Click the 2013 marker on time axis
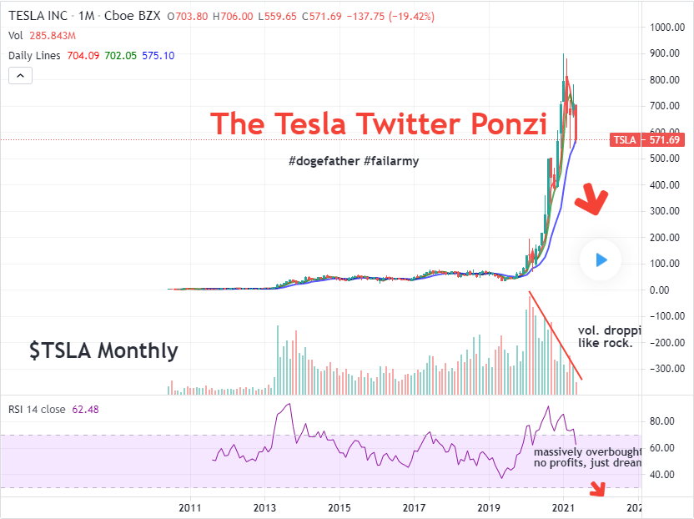 click(x=264, y=507)
